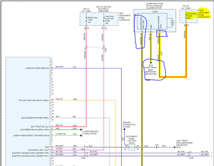The image size is (214, 166).
Task: Select HOT W/ IGNITION MAIN RELAY ENERGIZED heading
Action: pyautogui.click(x=103, y=9)
